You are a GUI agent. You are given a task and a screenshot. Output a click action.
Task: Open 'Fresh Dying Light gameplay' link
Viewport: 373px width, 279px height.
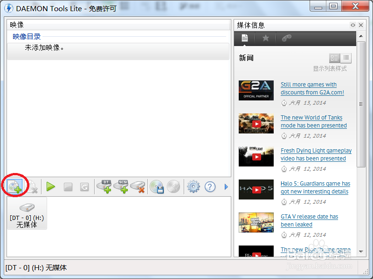(316, 154)
